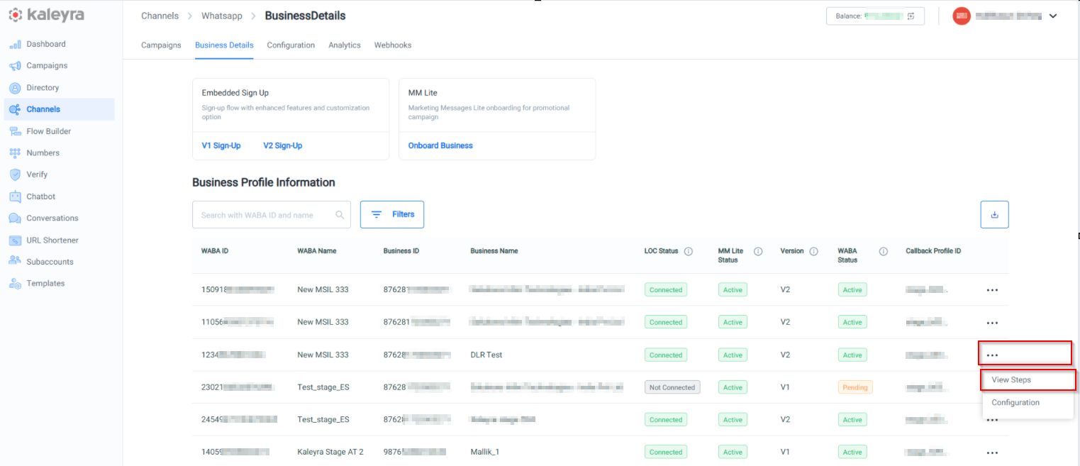Show LOC Status info tooltip icon
1080x466 pixels.
pos(689,251)
